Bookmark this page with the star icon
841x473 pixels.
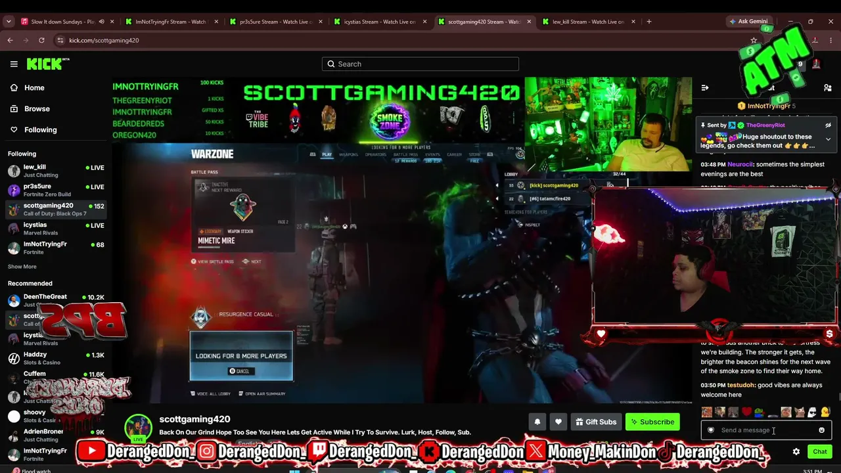click(x=754, y=40)
